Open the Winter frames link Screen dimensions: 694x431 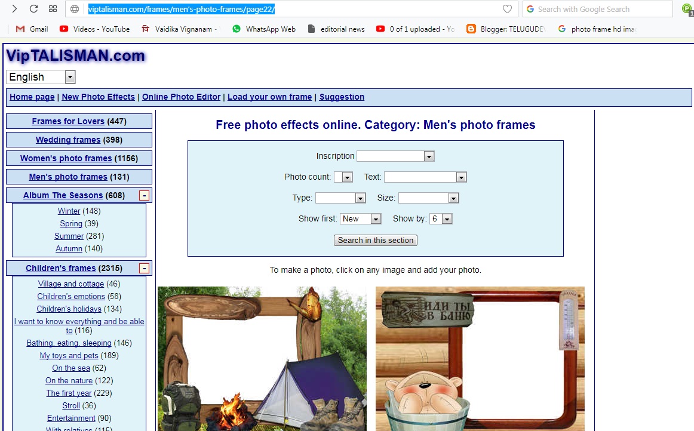[x=69, y=211]
